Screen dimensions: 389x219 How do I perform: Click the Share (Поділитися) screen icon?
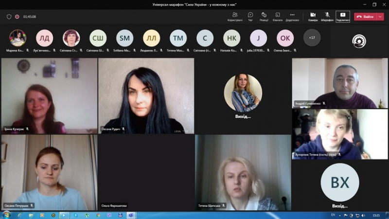point(342,16)
